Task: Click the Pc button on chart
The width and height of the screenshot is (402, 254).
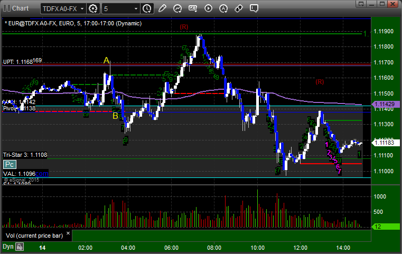Action: [10, 165]
